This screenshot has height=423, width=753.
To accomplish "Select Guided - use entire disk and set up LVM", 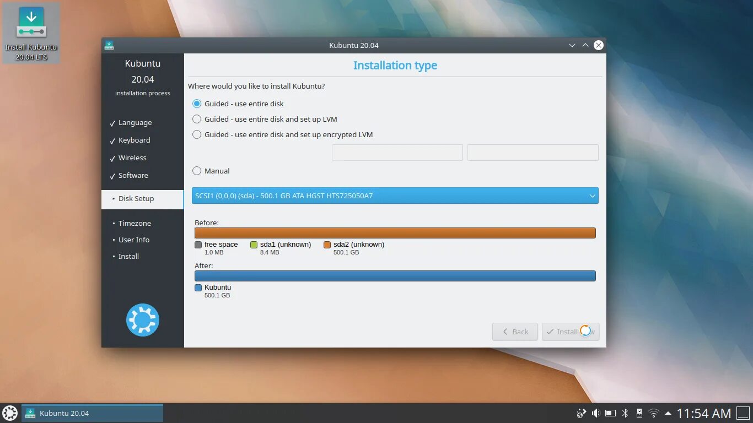I will coord(265,119).
